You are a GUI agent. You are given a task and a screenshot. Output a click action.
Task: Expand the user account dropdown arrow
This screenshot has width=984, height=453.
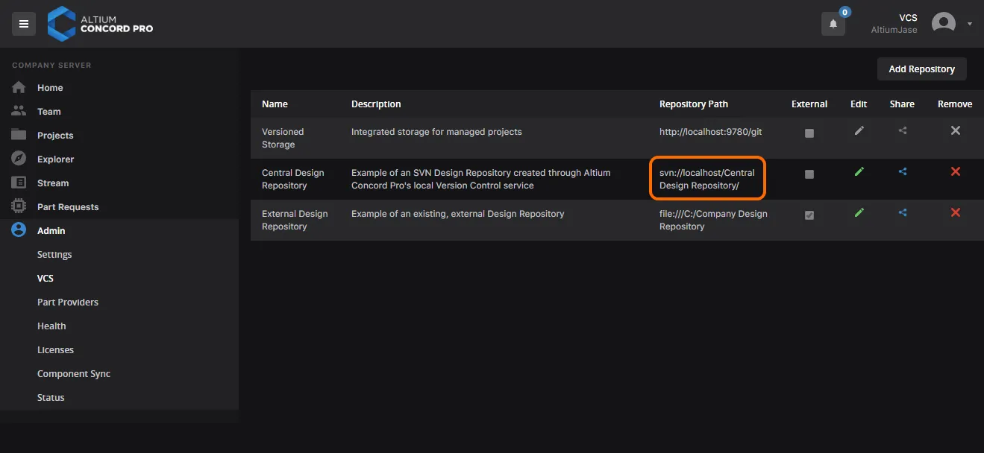pyautogui.click(x=970, y=24)
